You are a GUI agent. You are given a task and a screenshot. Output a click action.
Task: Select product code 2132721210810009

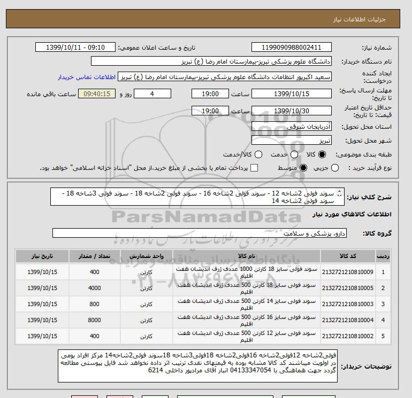(x=348, y=272)
